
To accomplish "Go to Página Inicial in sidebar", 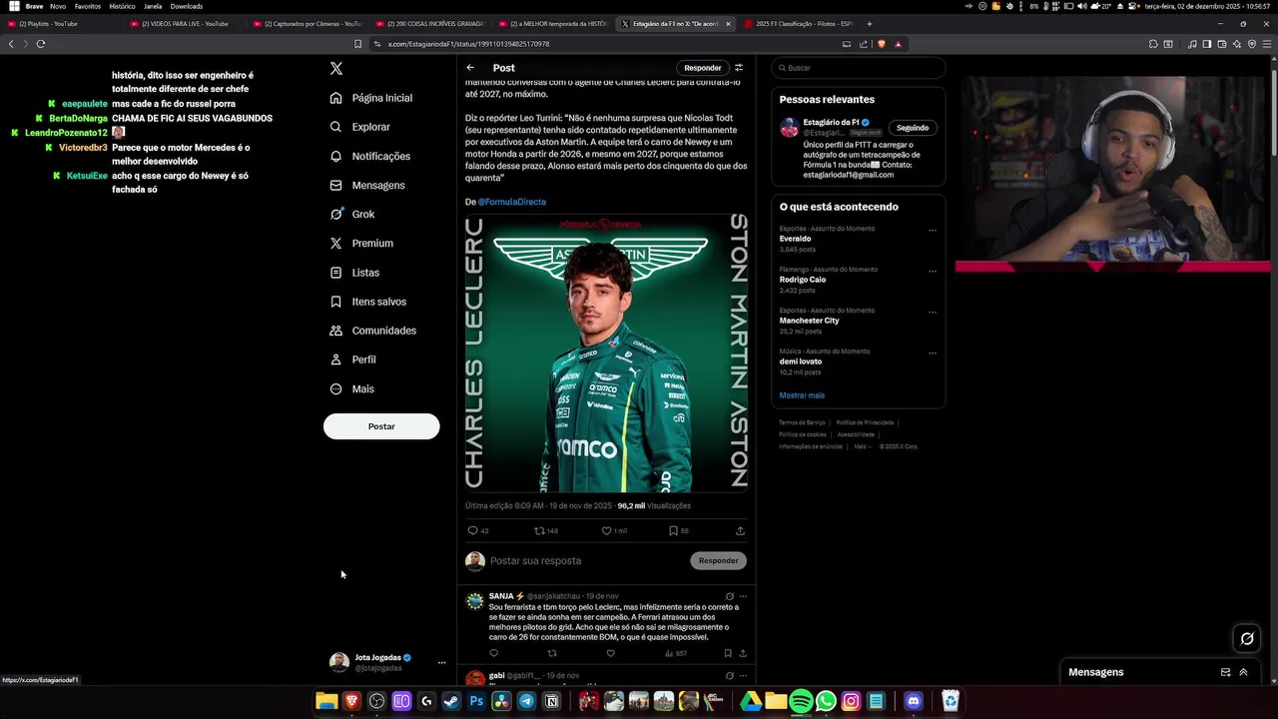I will tap(371, 98).
